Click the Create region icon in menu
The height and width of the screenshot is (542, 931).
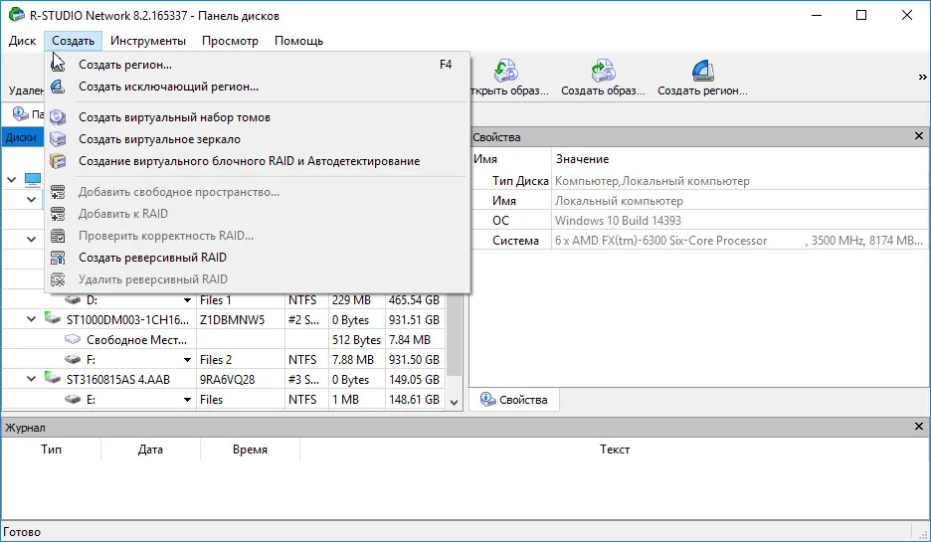click(58, 65)
